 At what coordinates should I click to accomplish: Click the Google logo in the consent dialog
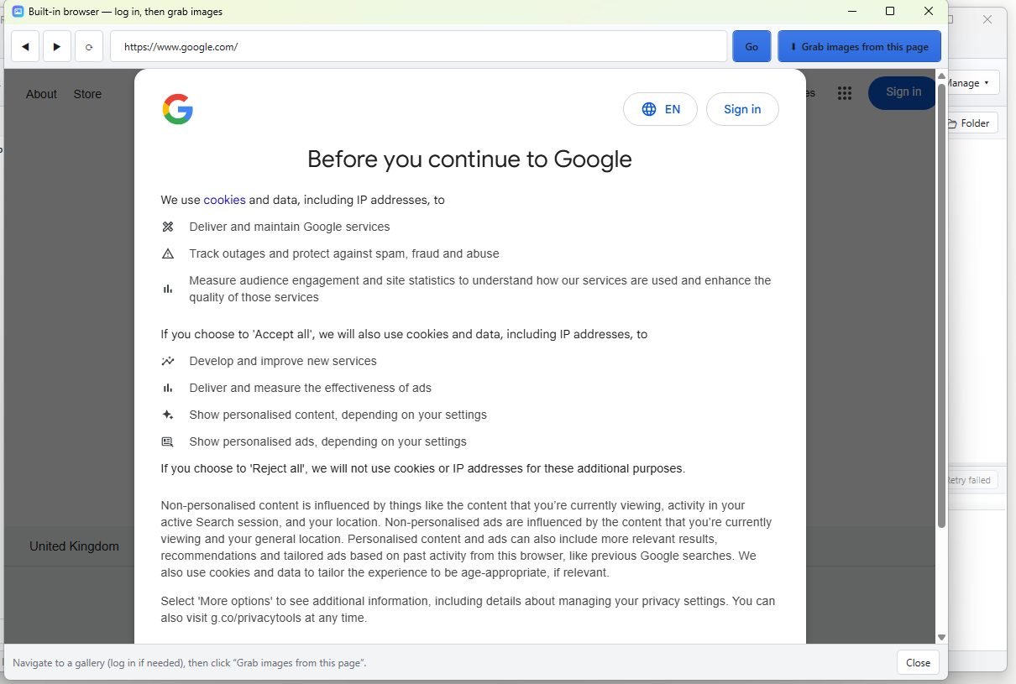[x=178, y=109]
